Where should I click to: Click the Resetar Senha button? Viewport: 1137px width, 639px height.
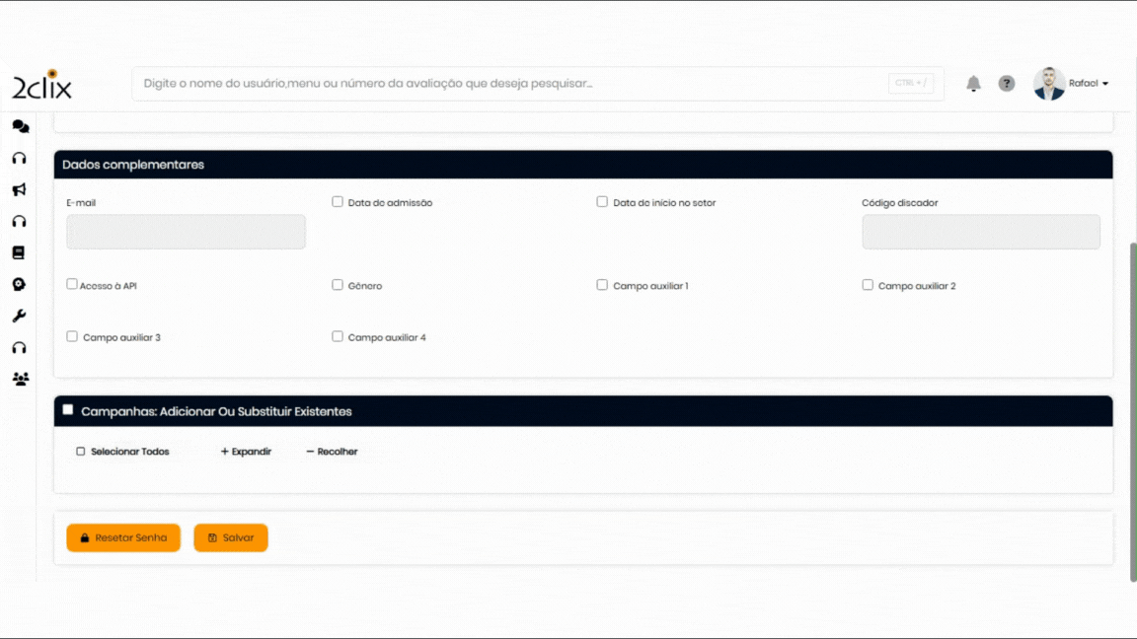pos(123,537)
